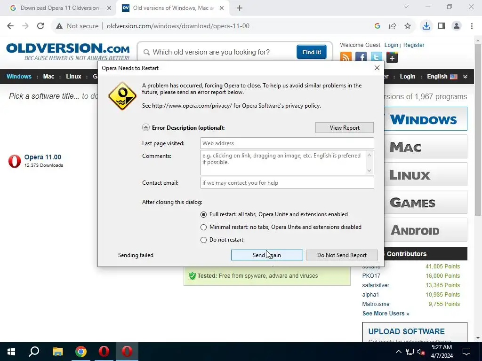The height and width of the screenshot is (361, 482).
Task: Click the RSS feed icon
Action: pos(346,57)
